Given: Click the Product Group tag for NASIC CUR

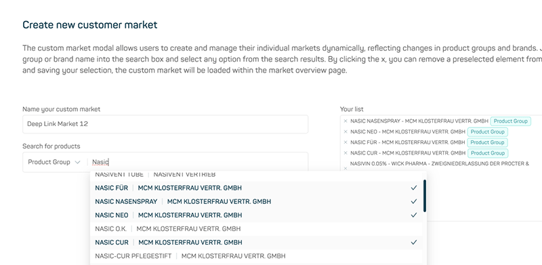Looking at the screenshot, I should tap(487, 153).
